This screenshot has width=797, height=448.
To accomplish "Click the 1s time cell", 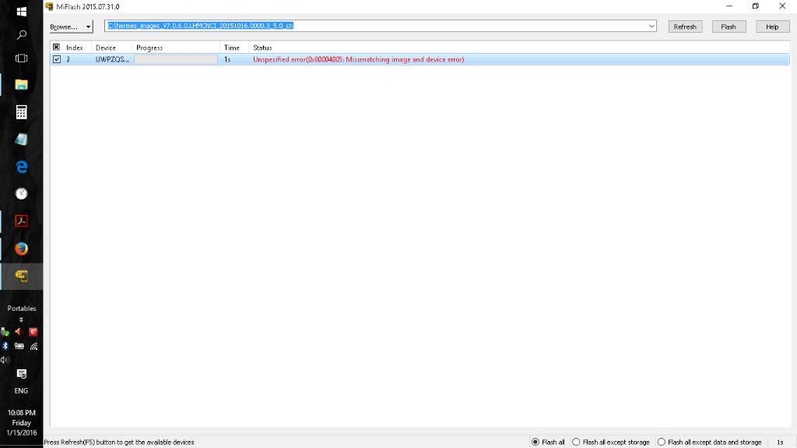I will (x=227, y=59).
